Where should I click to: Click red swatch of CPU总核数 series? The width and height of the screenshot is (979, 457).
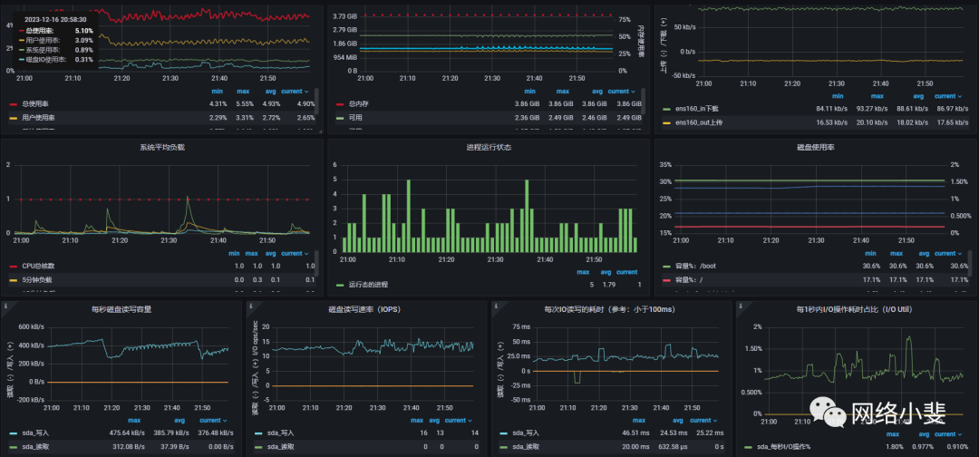click(13, 266)
